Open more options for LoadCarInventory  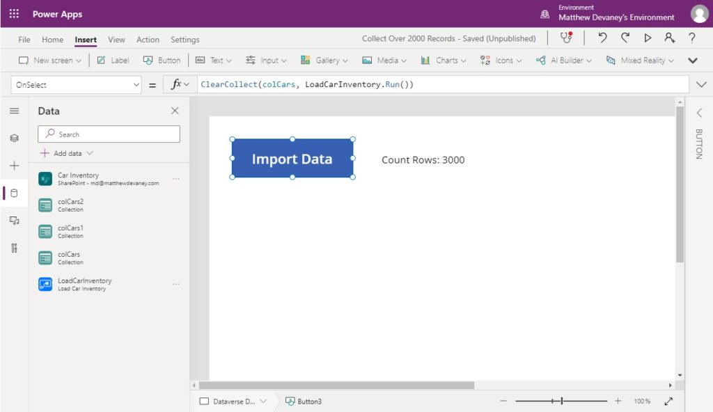(176, 284)
